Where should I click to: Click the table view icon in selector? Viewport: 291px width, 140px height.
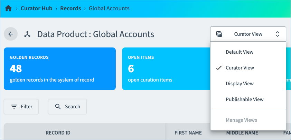tap(219, 34)
